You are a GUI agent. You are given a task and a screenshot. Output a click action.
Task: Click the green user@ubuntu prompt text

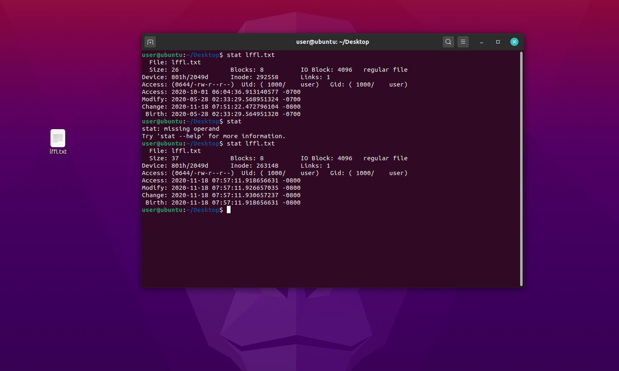click(x=163, y=209)
